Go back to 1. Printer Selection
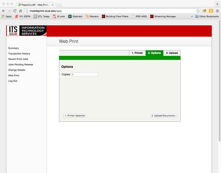The height and width of the screenshot is (173, 221). tap(74, 116)
